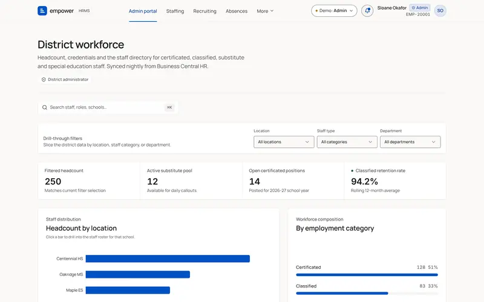484x302 pixels.
Task: Click the Certificated progress bar
Action: point(367,275)
